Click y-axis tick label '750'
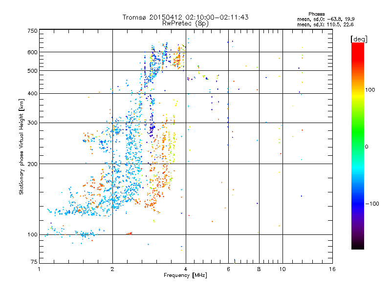Screen dimensions: 391x293 point(32,31)
